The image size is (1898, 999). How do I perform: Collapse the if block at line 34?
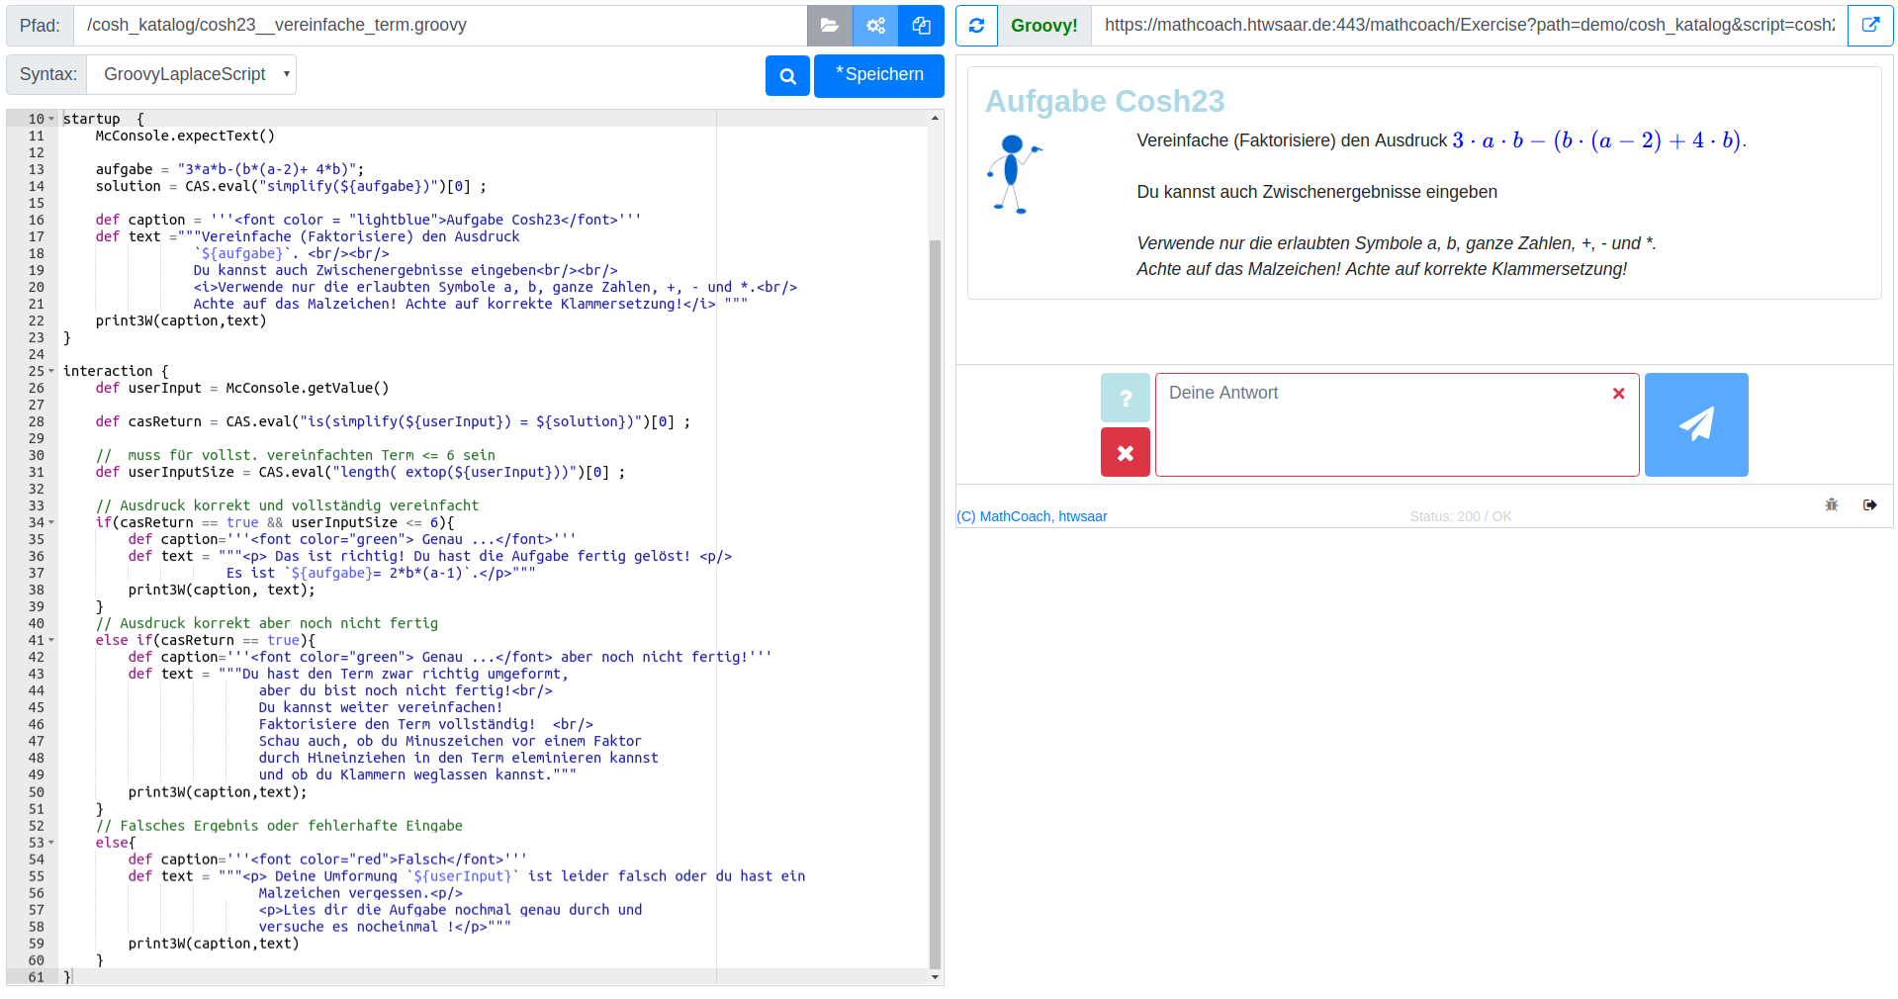51,523
